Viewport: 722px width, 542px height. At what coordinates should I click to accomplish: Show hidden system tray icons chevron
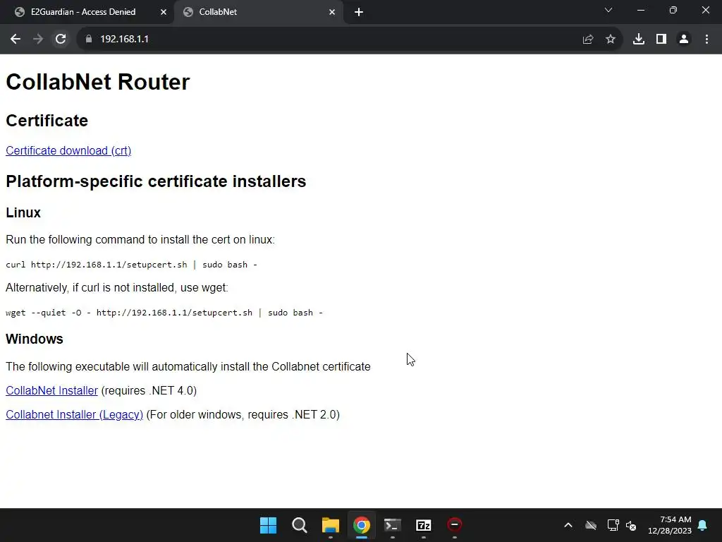click(568, 525)
